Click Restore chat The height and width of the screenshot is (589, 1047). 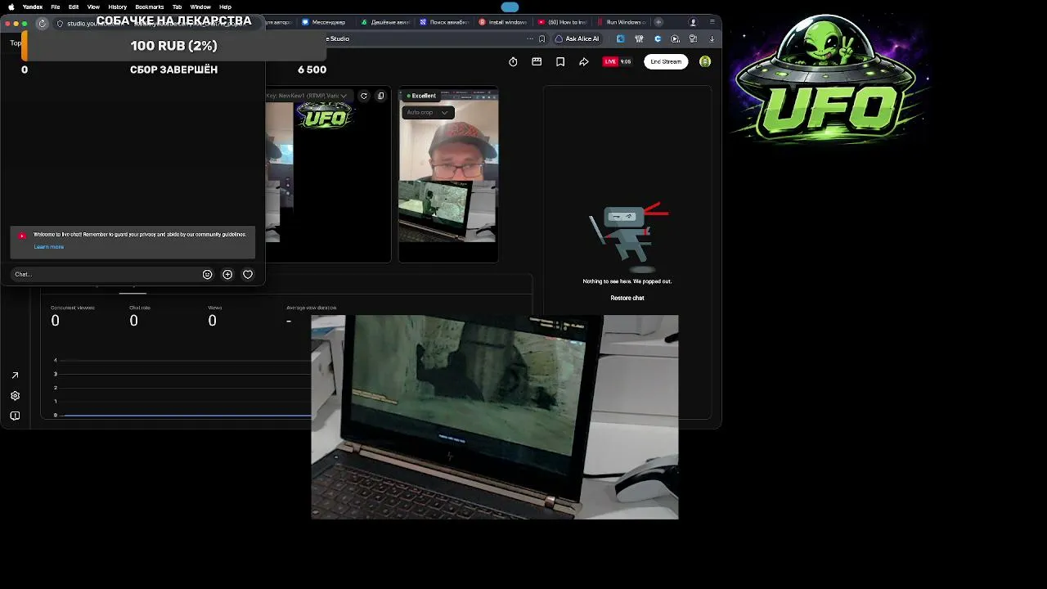tap(627, 298)
